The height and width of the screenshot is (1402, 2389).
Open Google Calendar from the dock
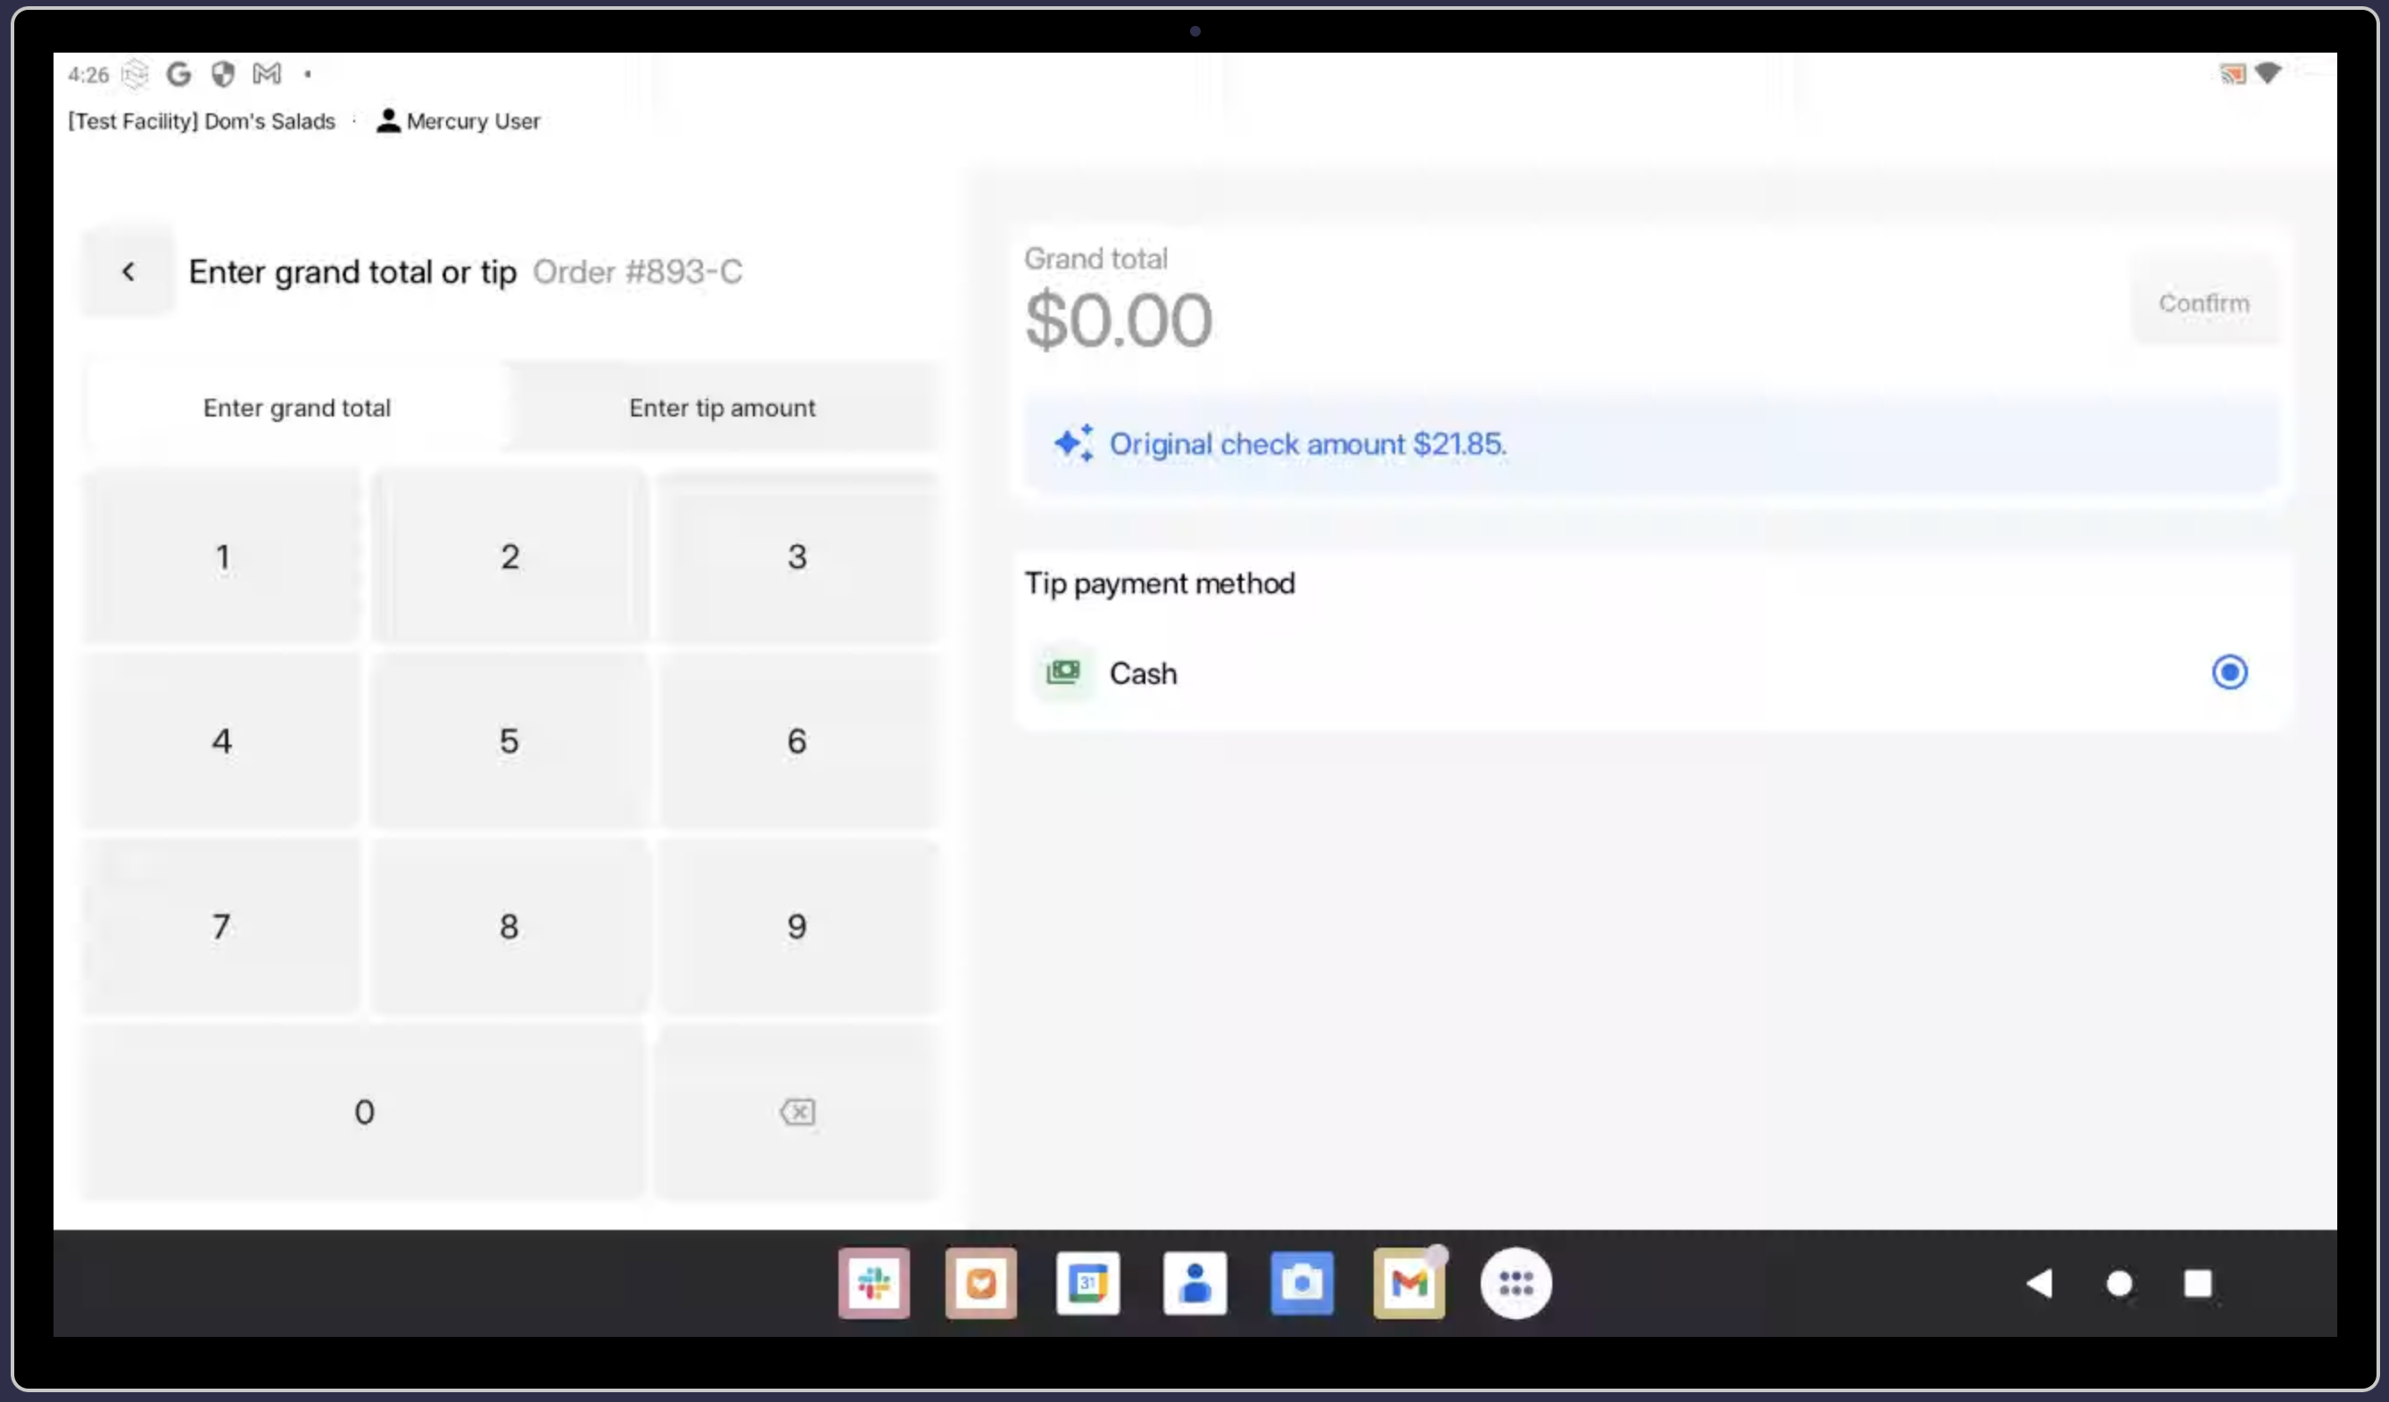click(x=1087, y=1283)
